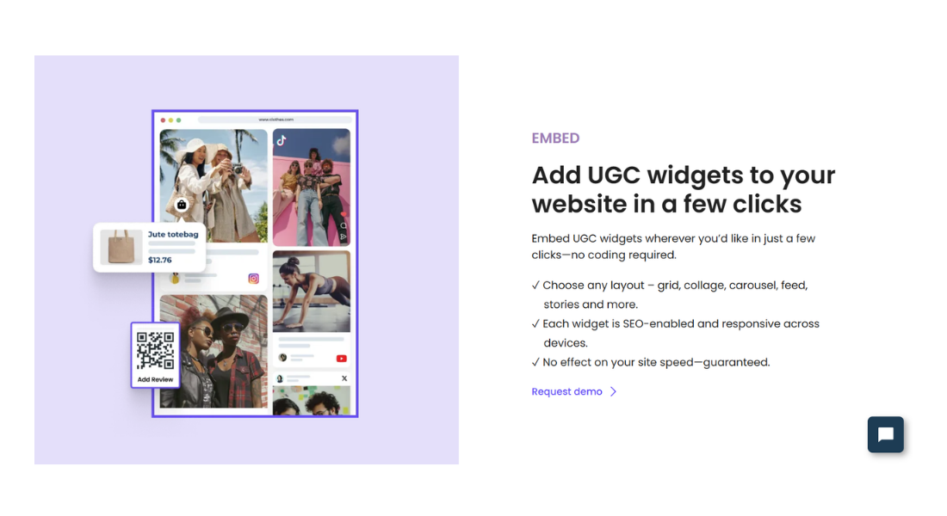Select the Jute totebag product card
The image size is (947, 516).
(151, 247)
